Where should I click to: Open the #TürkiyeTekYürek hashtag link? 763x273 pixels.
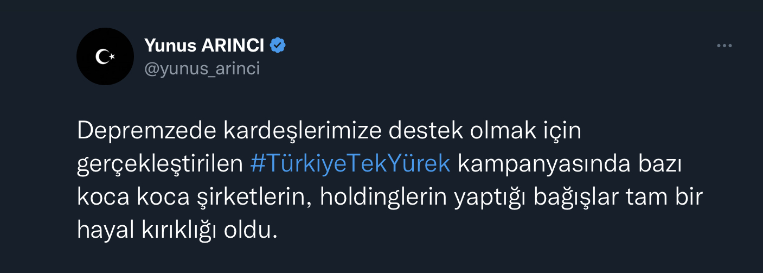coord(350,164)
